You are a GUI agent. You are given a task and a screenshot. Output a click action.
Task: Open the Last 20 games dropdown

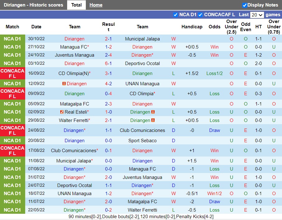click(x=257, y=15)
